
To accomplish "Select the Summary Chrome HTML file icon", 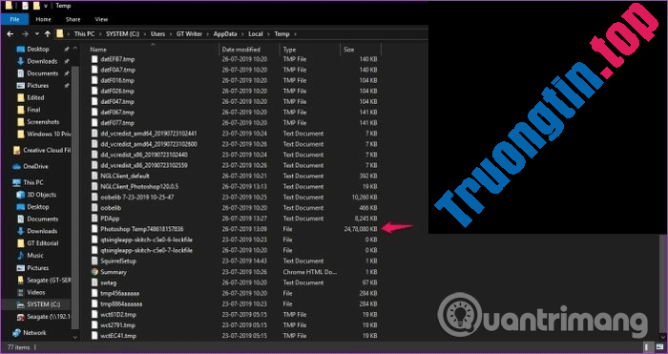I will 94,272.
